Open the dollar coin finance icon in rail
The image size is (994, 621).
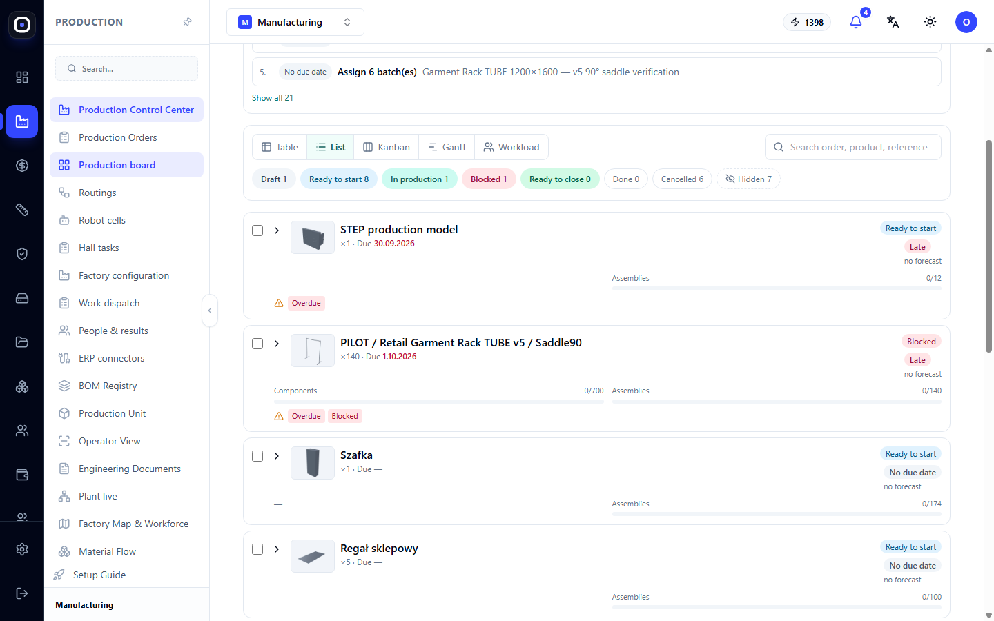click(22, 166)
